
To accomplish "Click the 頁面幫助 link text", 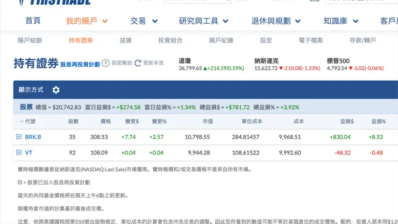I will click(x=122, y=63).
